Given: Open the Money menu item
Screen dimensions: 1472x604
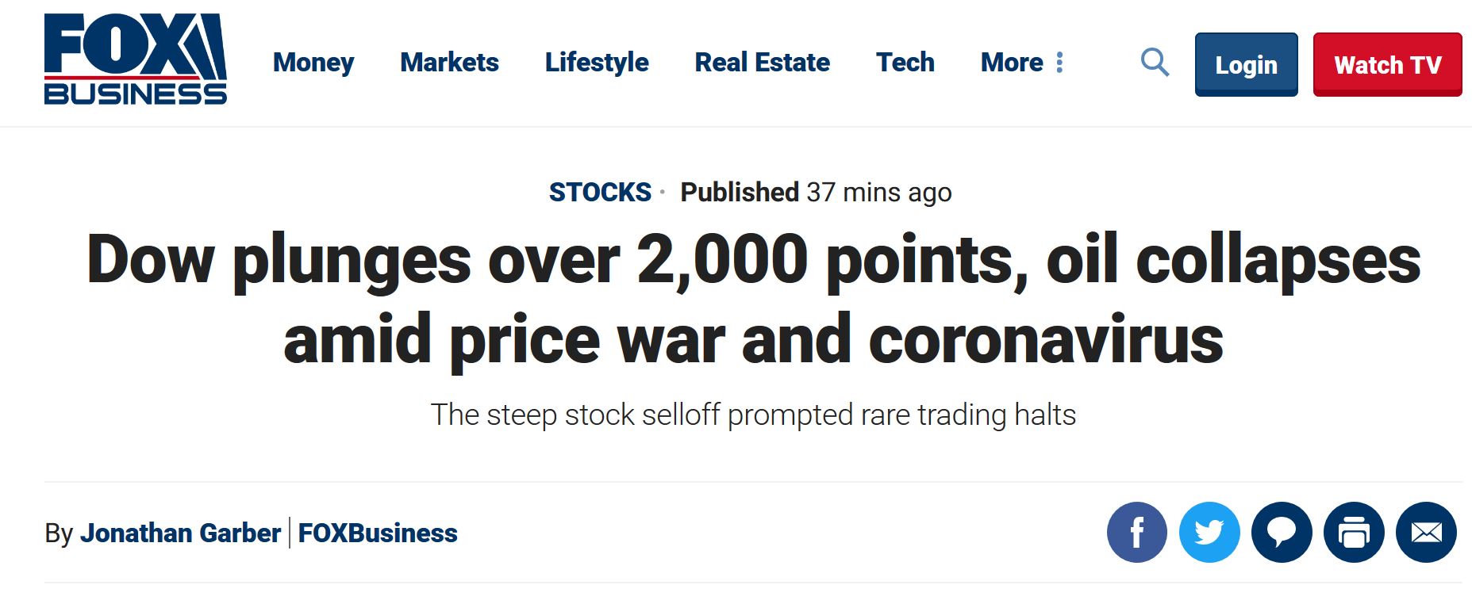Looking at the screenshot, I should tap(313, 63).
